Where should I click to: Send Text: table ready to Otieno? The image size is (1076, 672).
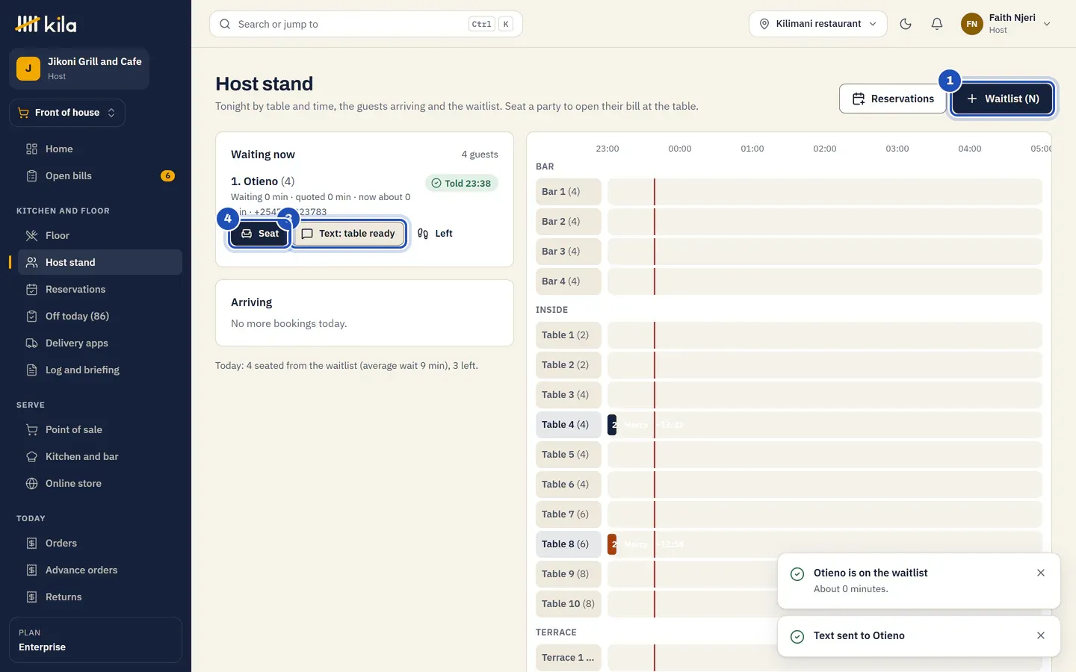[x=348, y=234]
